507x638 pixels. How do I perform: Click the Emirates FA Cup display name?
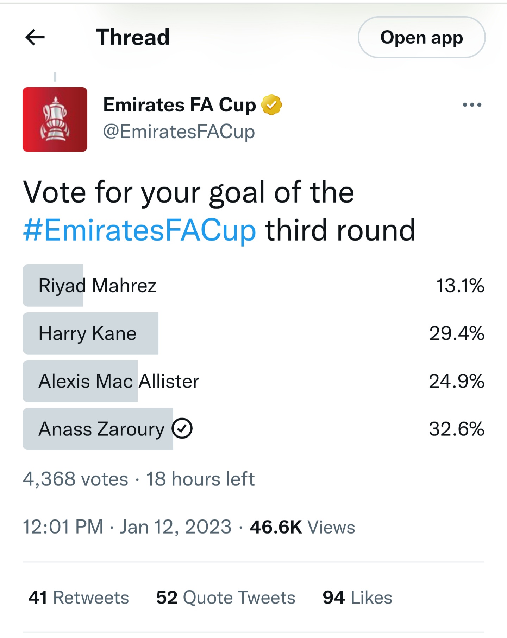180,105
